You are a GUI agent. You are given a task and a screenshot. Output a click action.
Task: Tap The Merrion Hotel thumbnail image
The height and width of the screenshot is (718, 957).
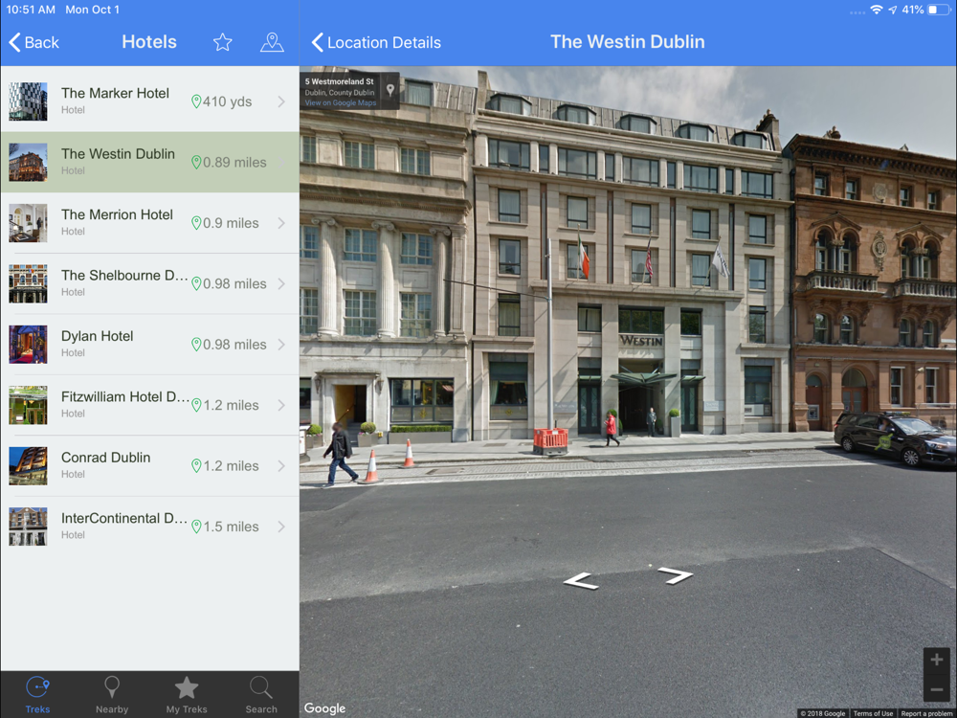point(28,223)
